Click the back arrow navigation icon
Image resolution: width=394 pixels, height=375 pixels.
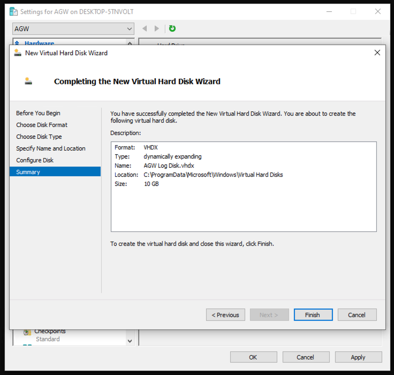pos(145,28)
